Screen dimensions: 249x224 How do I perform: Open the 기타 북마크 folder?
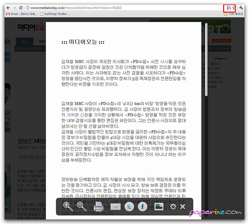pos(233,14)
